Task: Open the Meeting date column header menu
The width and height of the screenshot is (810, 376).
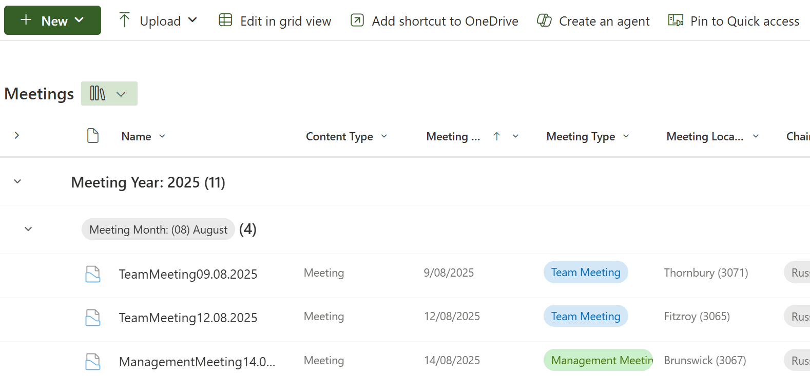Action: (x=516, y=136)
